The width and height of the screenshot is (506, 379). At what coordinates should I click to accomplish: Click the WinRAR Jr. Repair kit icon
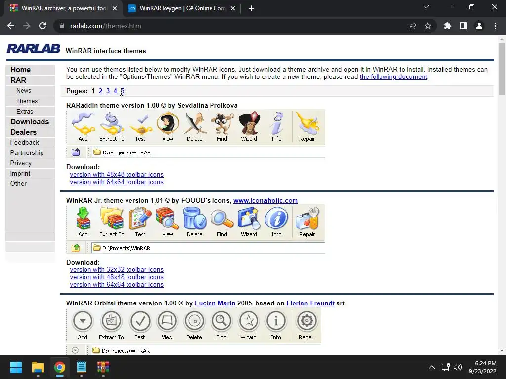pyautogui.click(x=307, y=218)
